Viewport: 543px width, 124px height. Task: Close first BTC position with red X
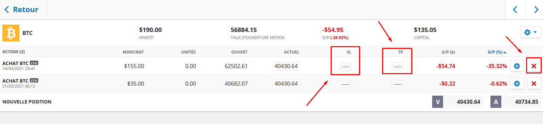(x=534, y=66)
